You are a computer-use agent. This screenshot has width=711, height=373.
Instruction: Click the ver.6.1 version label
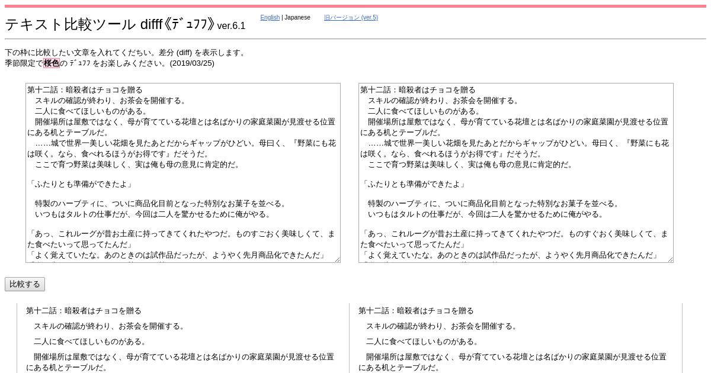[x=231, y=26]
